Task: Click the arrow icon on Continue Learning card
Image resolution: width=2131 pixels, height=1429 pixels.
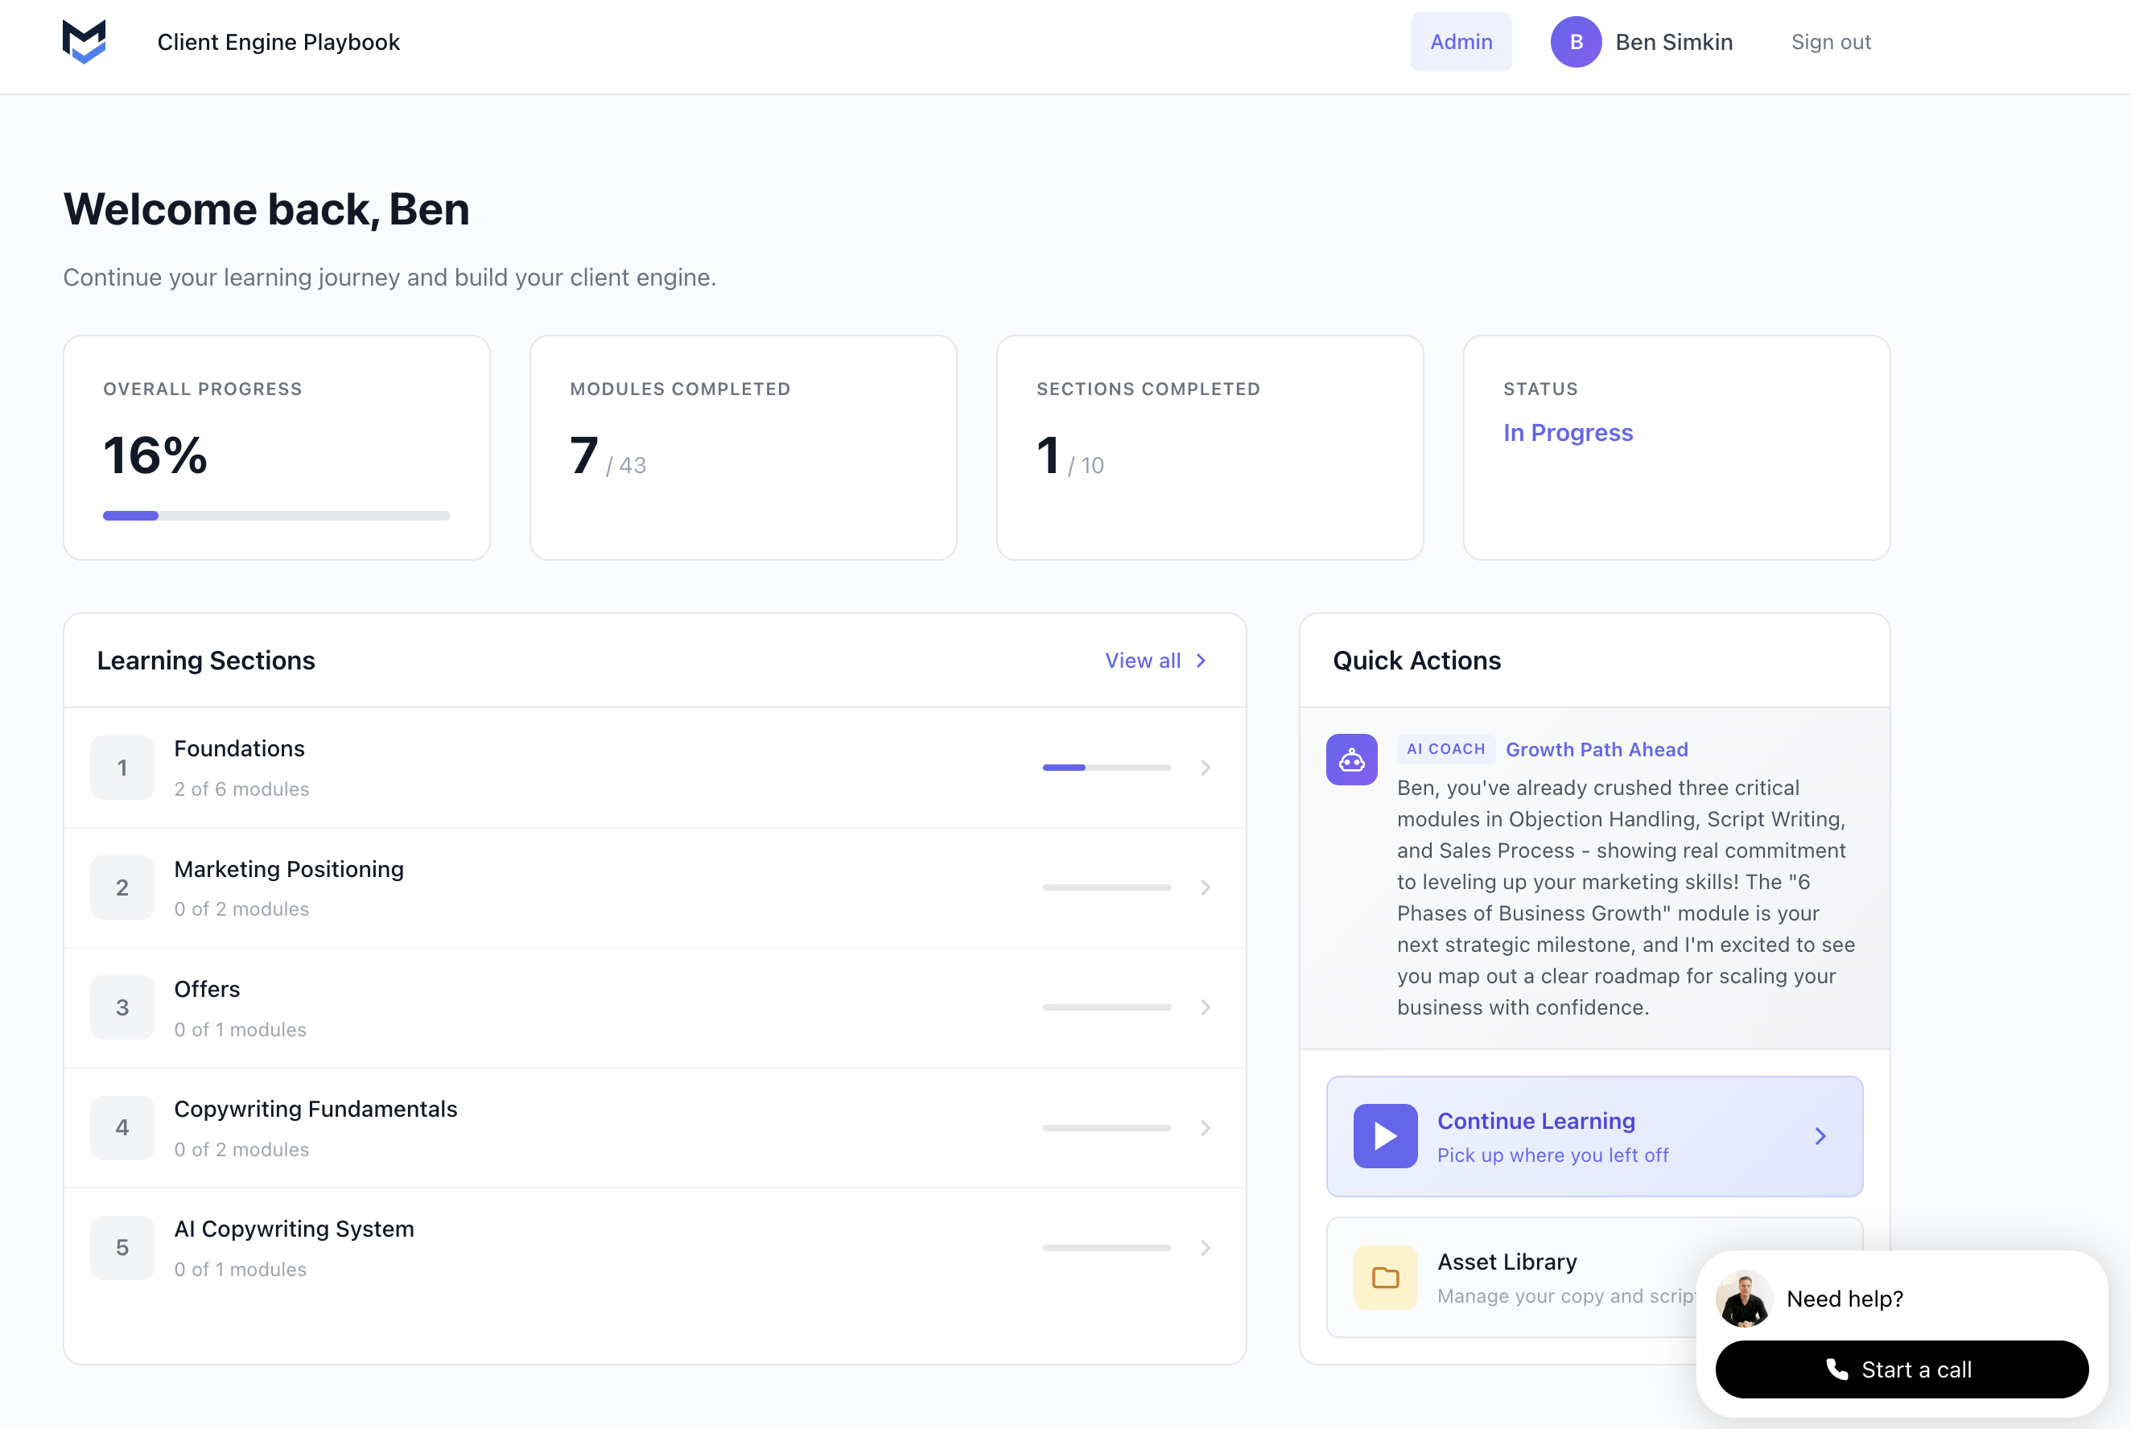Action: (x=1821, y=1135)
